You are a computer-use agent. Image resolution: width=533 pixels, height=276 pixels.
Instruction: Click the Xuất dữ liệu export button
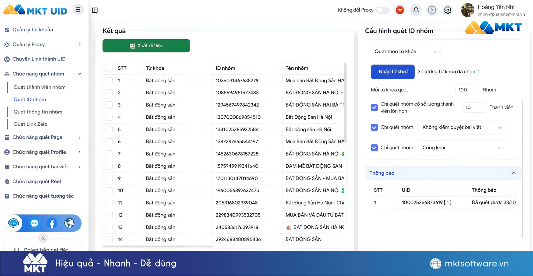pos(146,46)
